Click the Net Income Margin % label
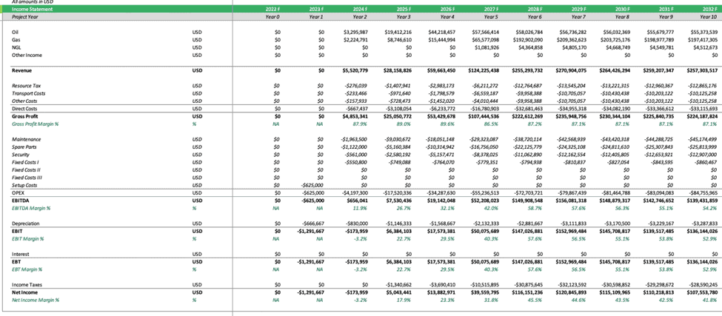 (x=36, y=300)
